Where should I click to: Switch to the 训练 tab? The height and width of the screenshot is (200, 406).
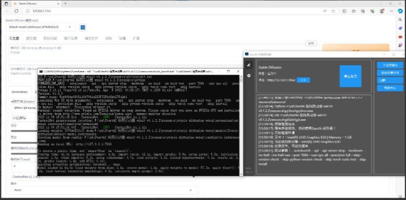109,38
